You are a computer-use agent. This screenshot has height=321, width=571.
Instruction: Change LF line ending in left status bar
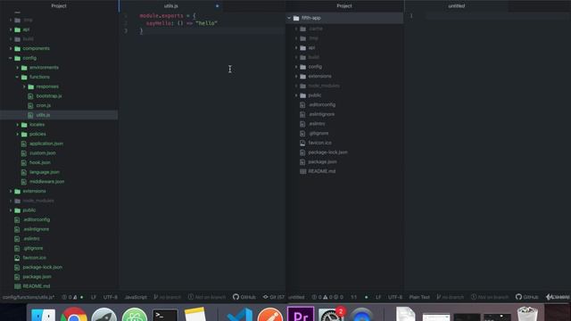tap(94, 297)
